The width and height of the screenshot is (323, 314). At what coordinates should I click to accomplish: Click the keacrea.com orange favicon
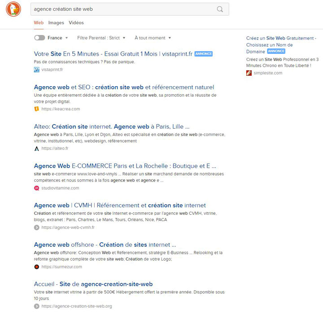click(37, 109)
